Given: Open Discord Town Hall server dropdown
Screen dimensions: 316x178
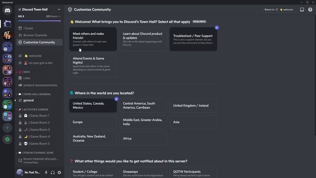Looking at the screenshot, I should pyautogui.click(x=59, y=9).
